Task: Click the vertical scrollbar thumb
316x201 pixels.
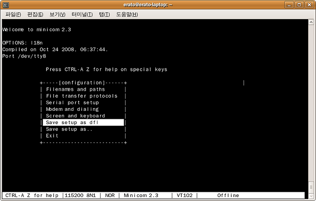Action: pos(311,187)
